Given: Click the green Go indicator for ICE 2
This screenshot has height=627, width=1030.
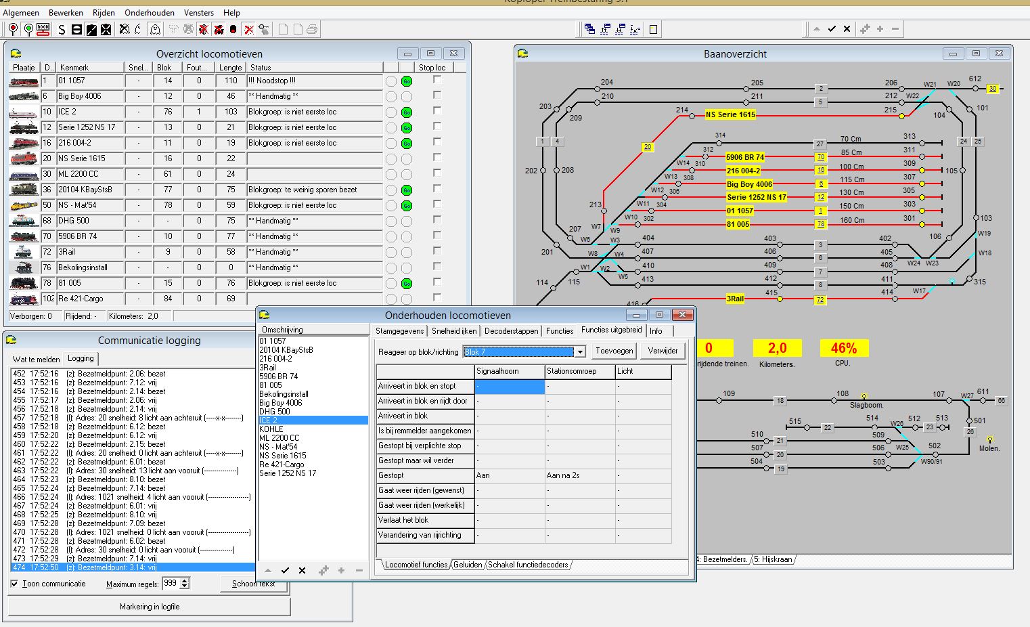Looking at the screenshot, I should [407, 112].
